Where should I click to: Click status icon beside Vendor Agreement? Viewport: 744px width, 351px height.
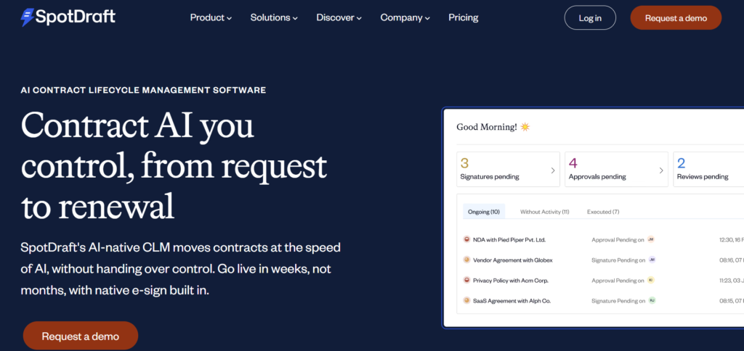point(466,260)
